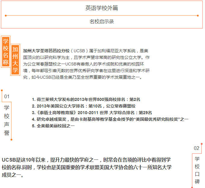Viewport: 205px width, 188px height.
Task: Click the line starting 国顶尖的以研究科学为主
Action: (86, 57)
